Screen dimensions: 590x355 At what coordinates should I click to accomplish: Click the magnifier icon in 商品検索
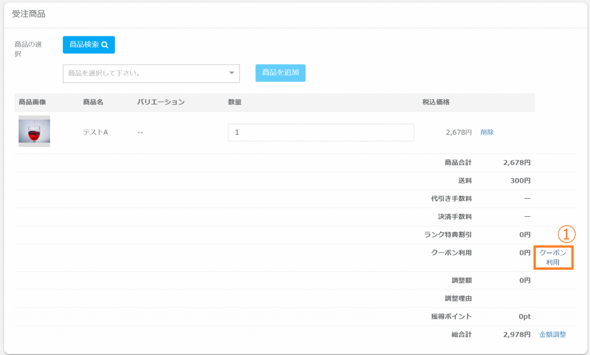(x=105, y=45)
